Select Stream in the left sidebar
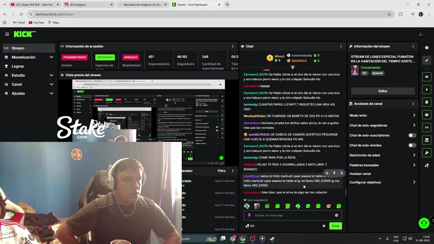434x244 pixels. (x=29, y=48)
